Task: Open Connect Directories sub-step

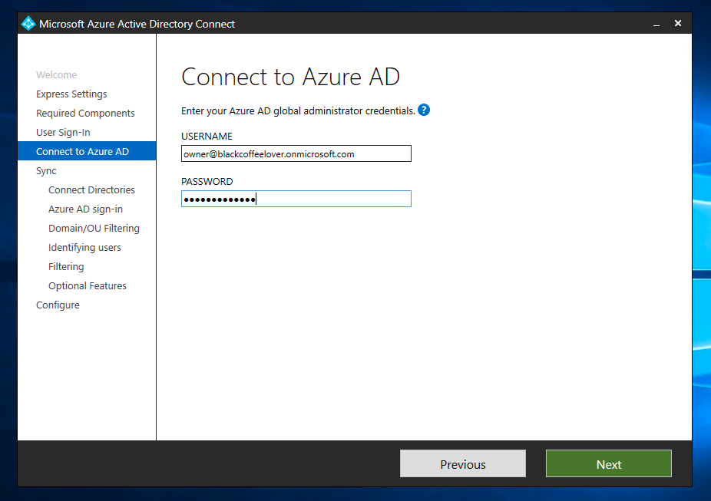Action: [91, 190]
